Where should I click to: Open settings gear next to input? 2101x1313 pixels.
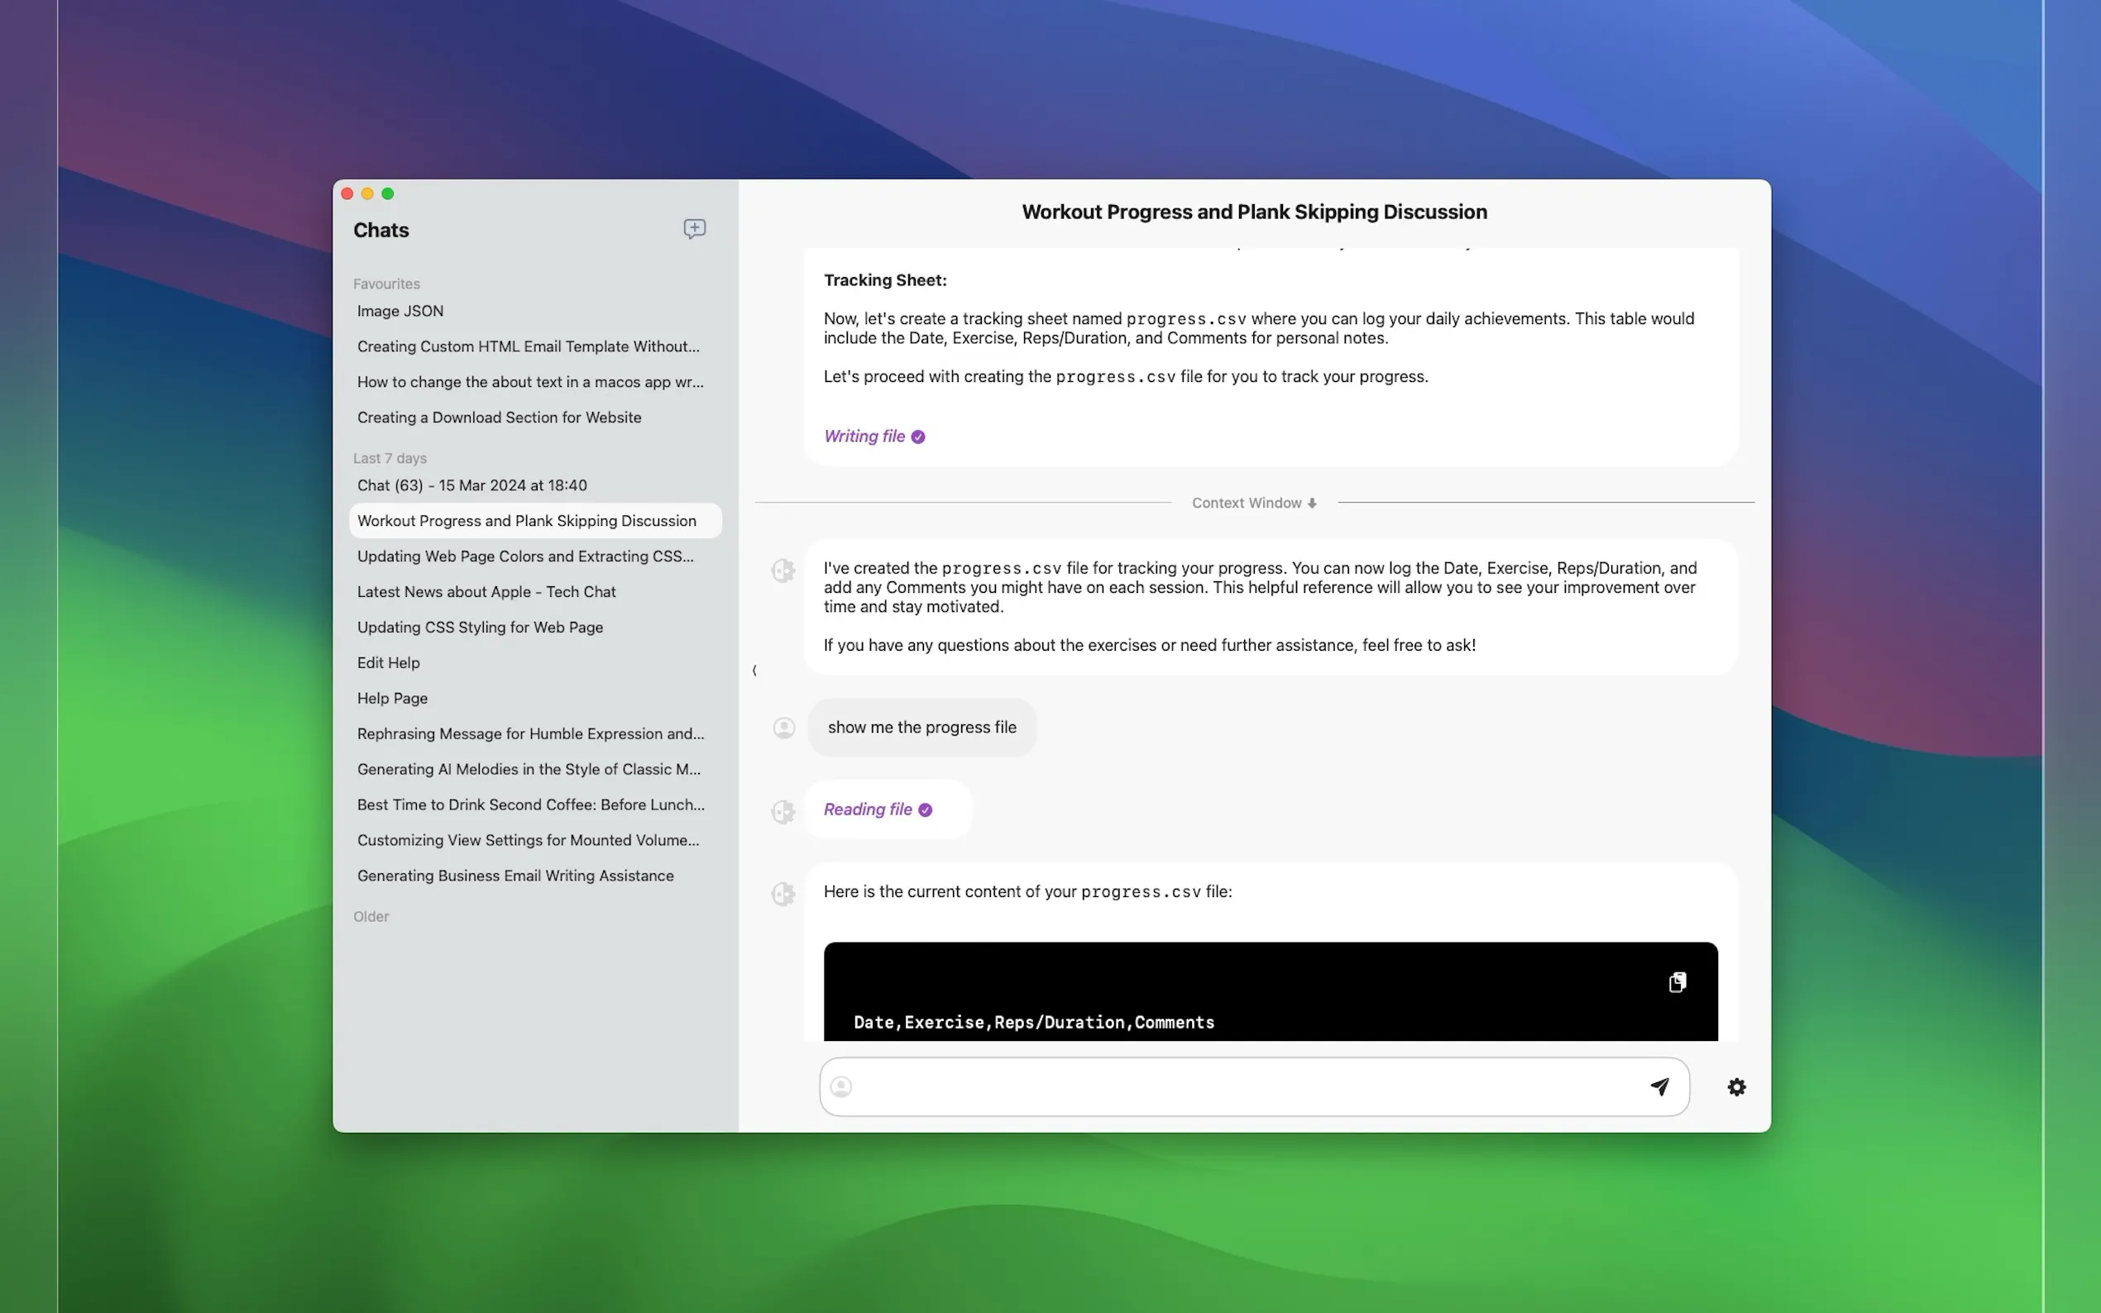[x=1735, y=1086]
